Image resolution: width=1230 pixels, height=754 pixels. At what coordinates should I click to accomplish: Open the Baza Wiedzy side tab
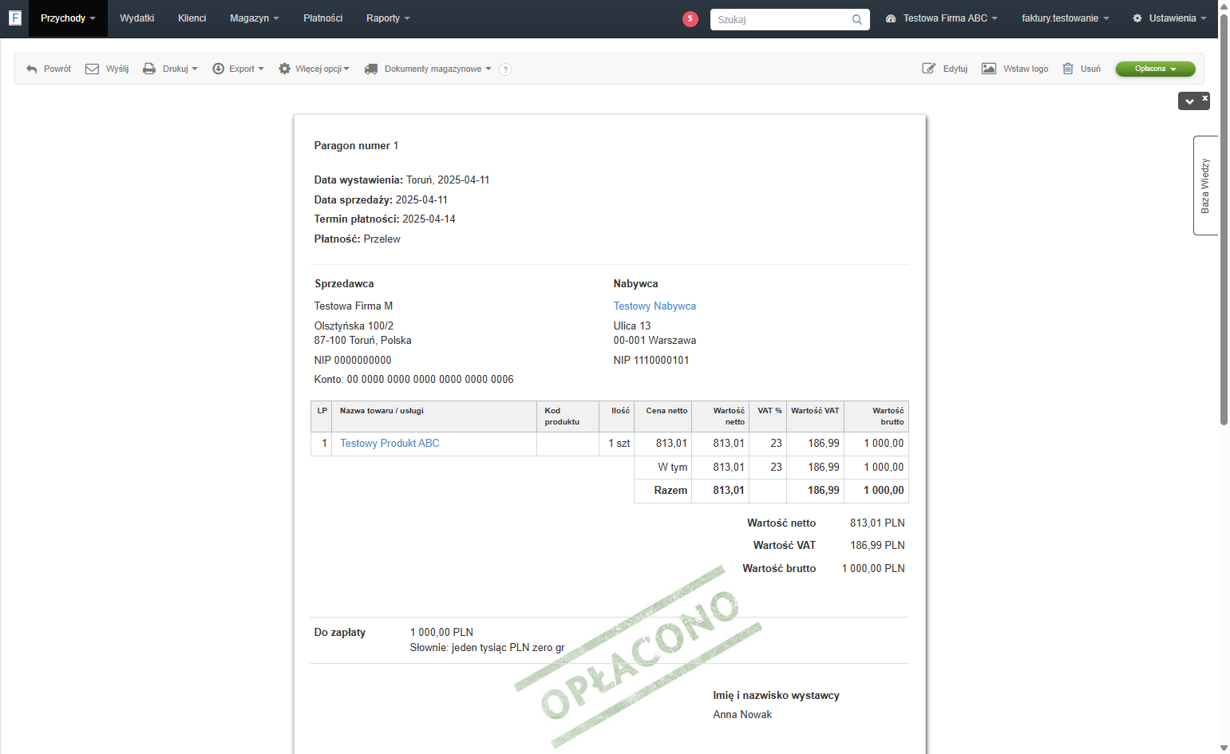[1205, 186]
